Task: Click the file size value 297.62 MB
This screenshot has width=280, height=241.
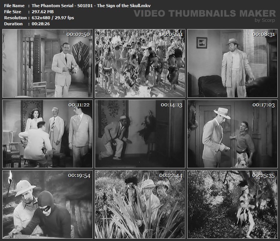Action: [x=43, y=12]
